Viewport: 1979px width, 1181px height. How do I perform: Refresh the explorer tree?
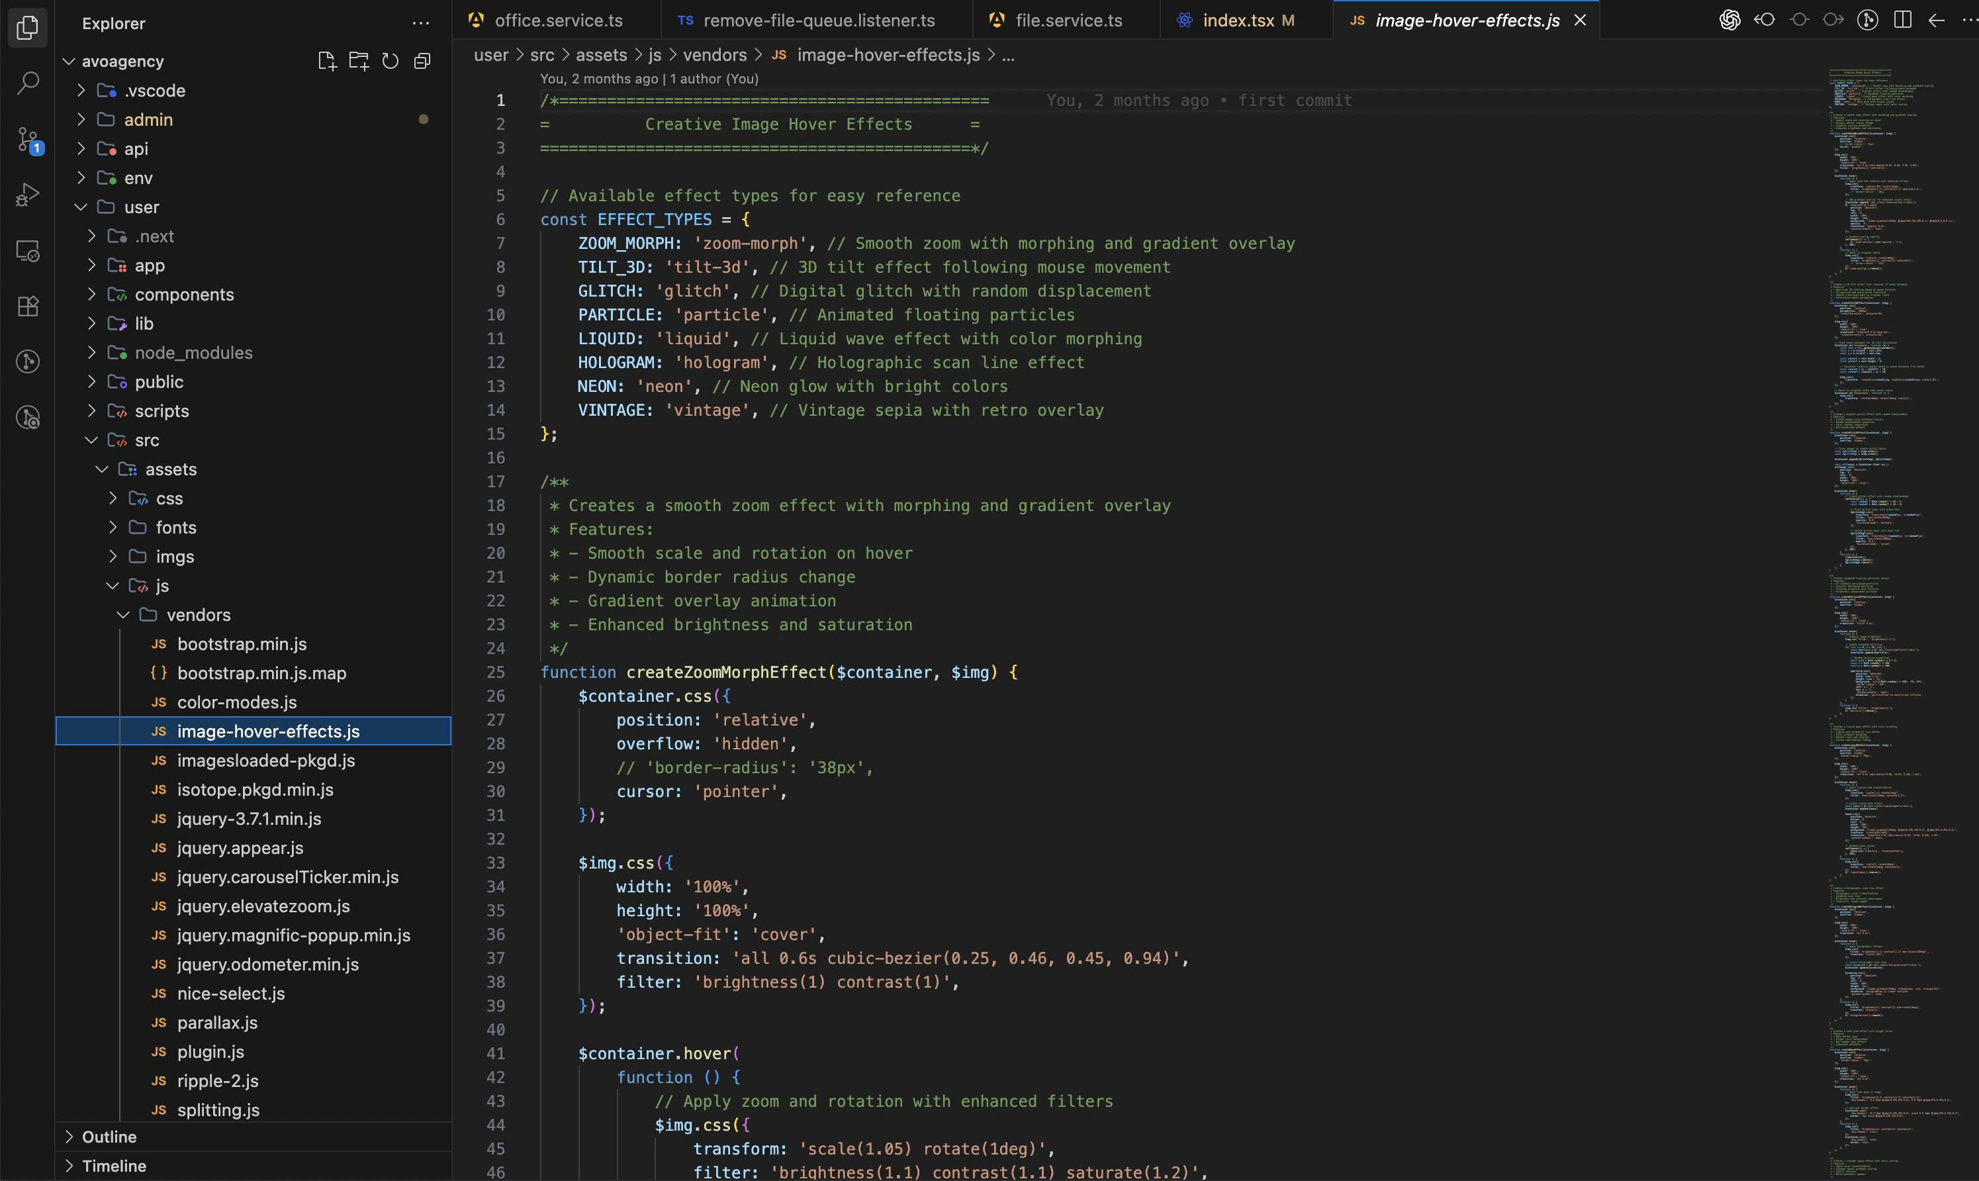[x=390, y=62]
